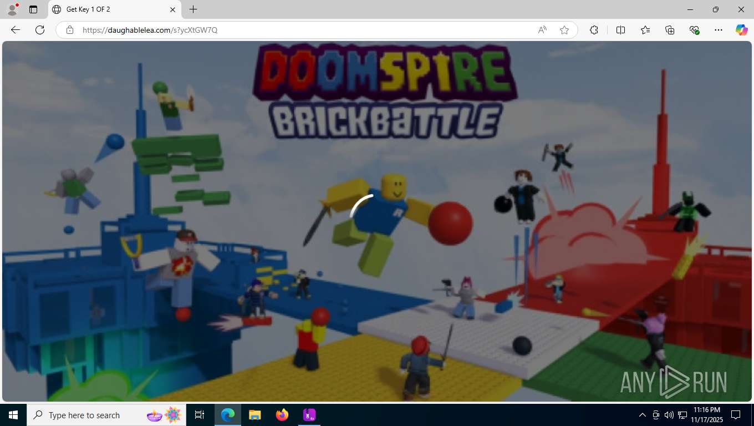Add this page to favorites

(564, 30)
